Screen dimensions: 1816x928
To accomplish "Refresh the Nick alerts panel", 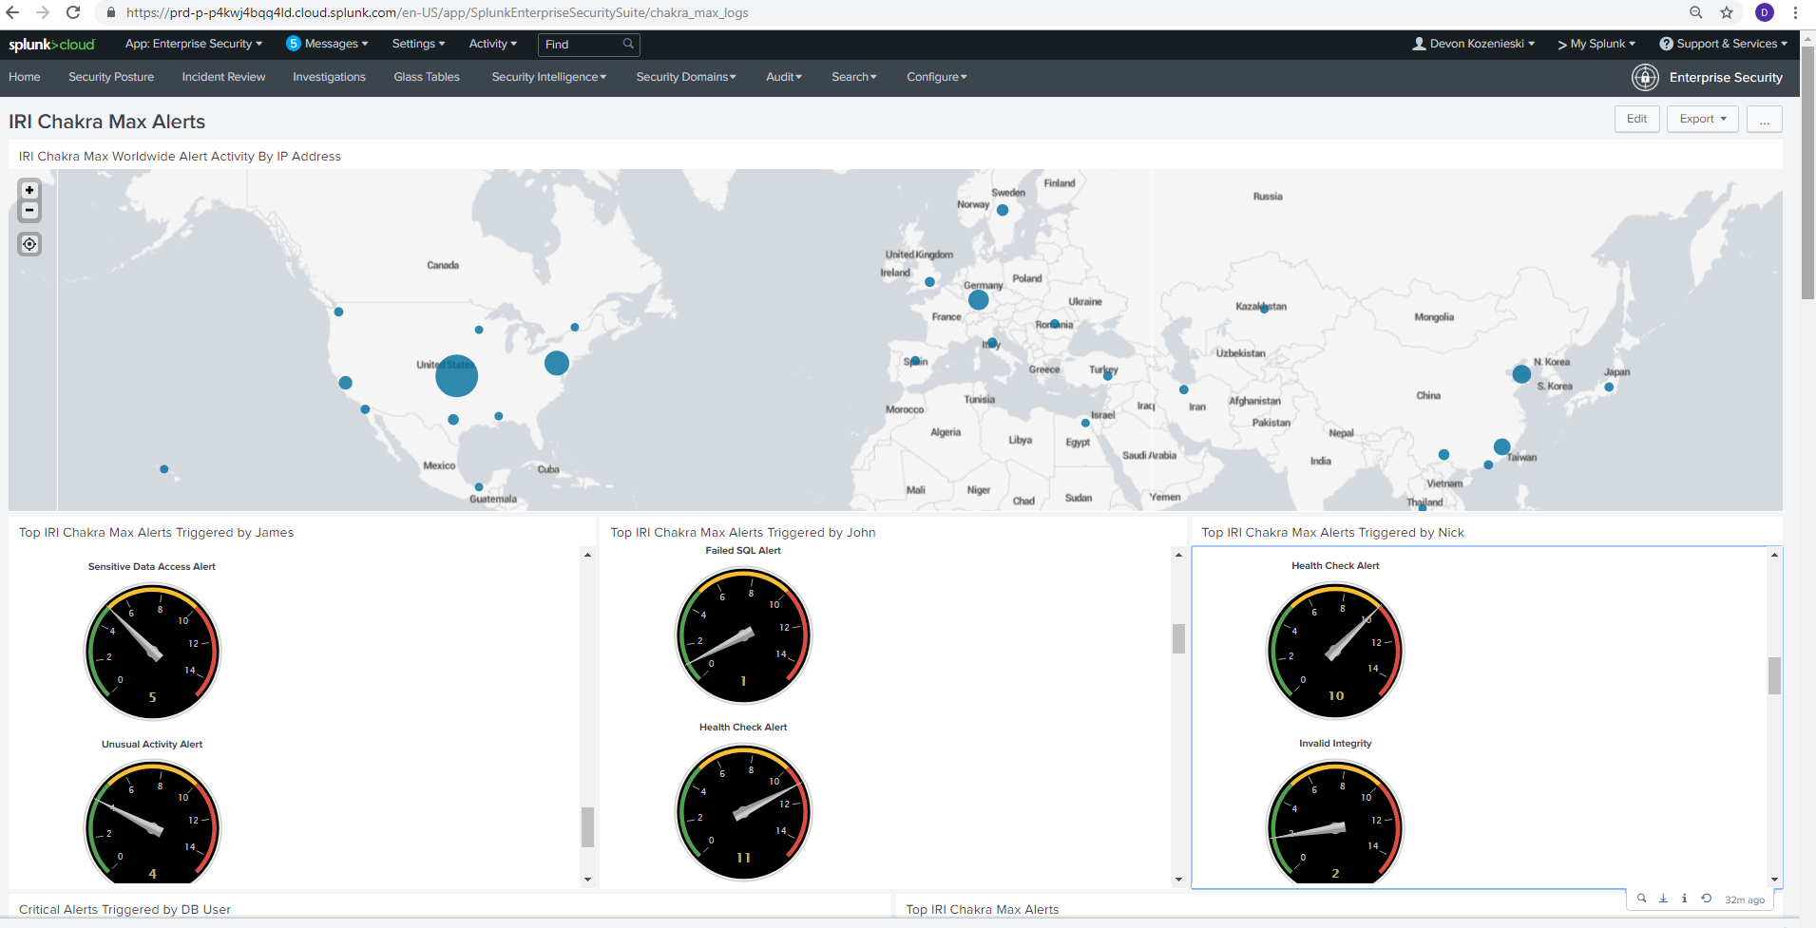I will [x=1706, y=899].
